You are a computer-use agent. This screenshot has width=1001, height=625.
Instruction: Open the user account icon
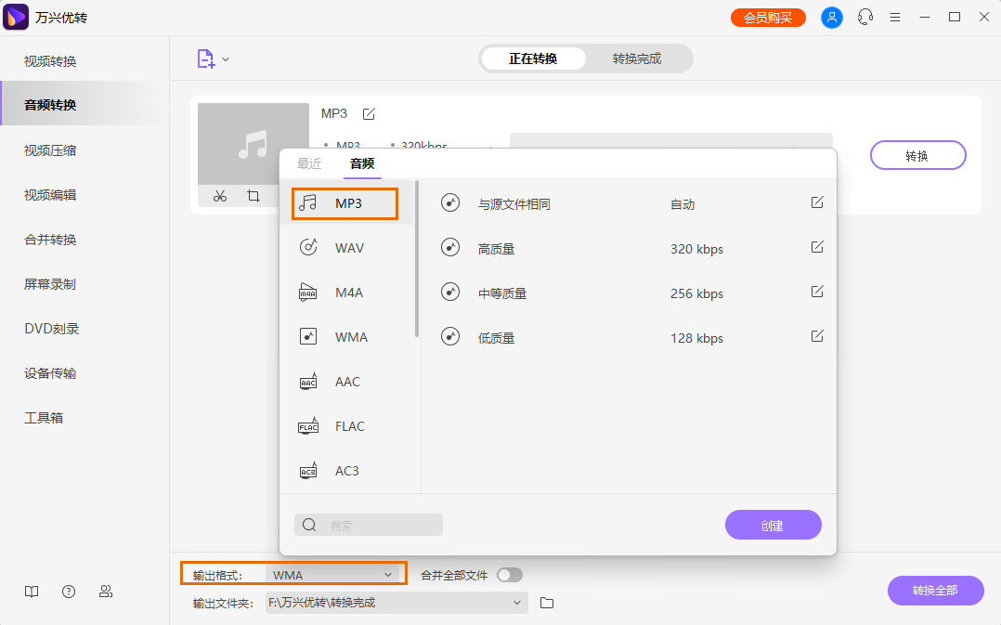coord(831,18)
